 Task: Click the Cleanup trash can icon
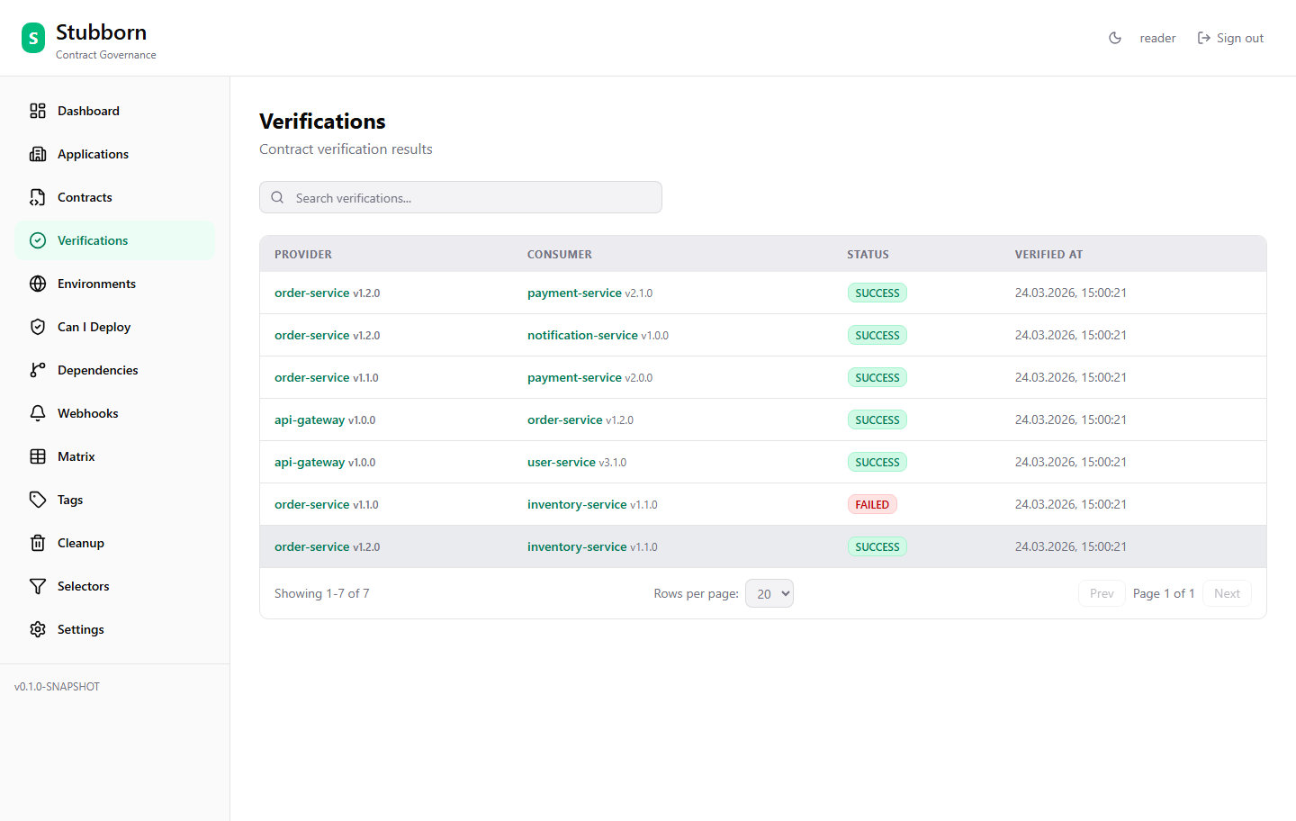[38, 543]
